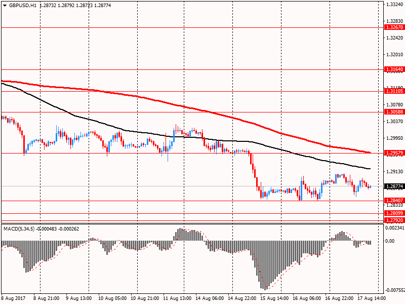Select the price scale value 1.32420
Image resolution: width=405 pixels, height=304 pixels.
click(x=395, y=38)
